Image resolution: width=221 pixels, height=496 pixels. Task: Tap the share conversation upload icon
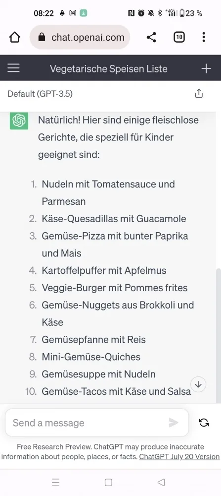coord(199,94)
